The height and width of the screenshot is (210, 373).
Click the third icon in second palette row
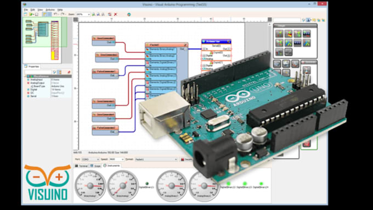(297, 43)
